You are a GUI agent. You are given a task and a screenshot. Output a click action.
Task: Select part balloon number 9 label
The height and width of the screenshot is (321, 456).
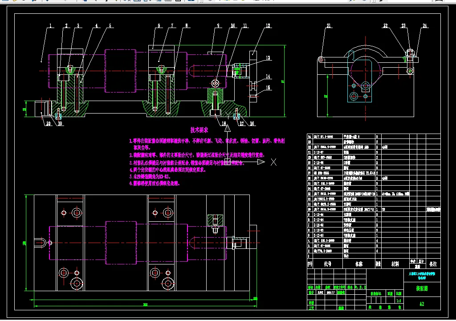pos(218,25)
